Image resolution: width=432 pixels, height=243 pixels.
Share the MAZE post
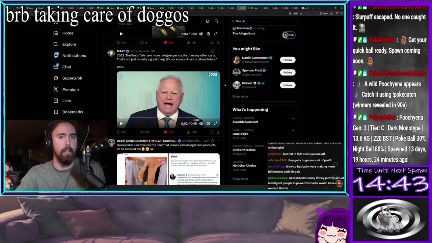(x=218, y=132)
